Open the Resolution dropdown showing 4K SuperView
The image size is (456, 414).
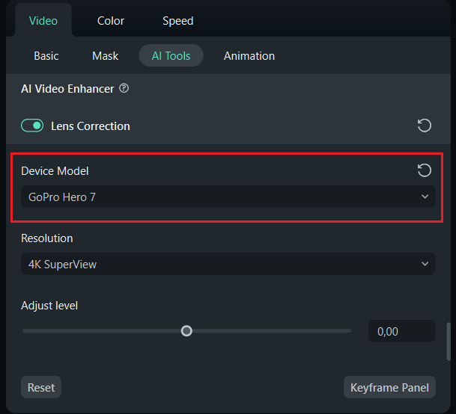pos(228,264)
